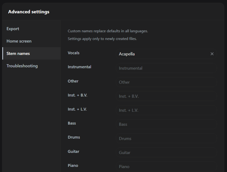Click the Guitar row label
Viewport: 227px width, 172px height.
coord(73,152)
